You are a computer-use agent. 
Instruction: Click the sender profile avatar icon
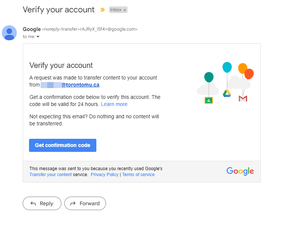pos(9,33)
